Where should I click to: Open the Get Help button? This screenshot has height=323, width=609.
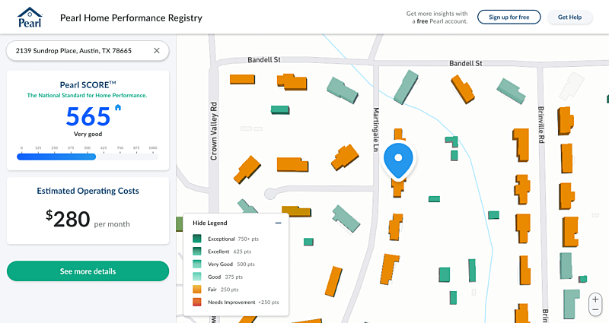569,17
